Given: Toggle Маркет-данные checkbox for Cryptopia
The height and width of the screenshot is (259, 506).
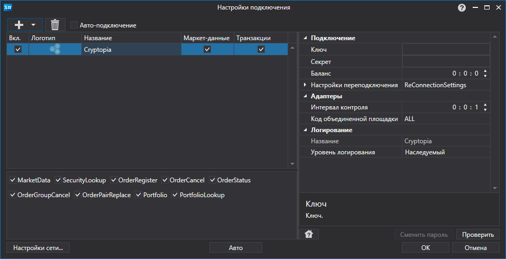Looking at the screenshot, I should click(x=207, y=50).
